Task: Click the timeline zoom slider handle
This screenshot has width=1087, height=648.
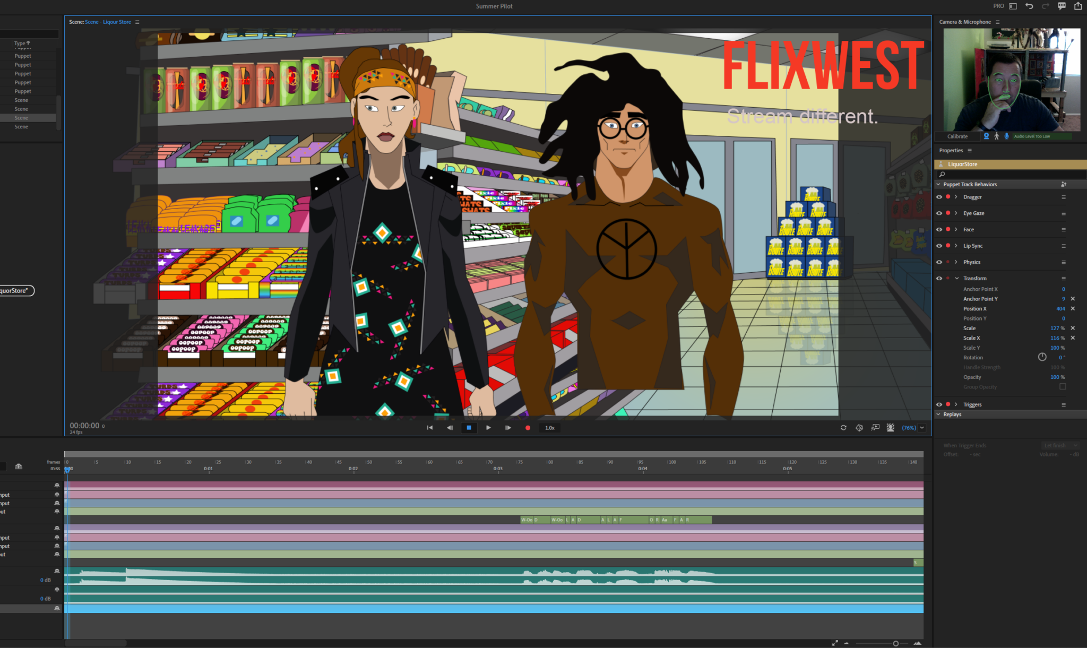Action: tap(895, 643)
